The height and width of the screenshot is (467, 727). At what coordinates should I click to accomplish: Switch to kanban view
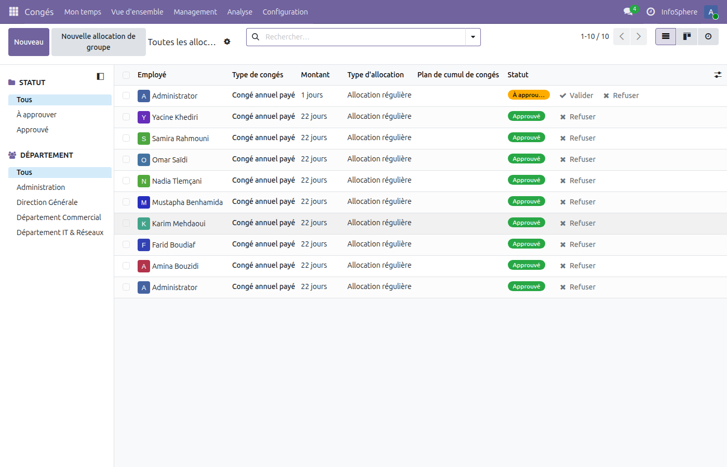(686, 36)
